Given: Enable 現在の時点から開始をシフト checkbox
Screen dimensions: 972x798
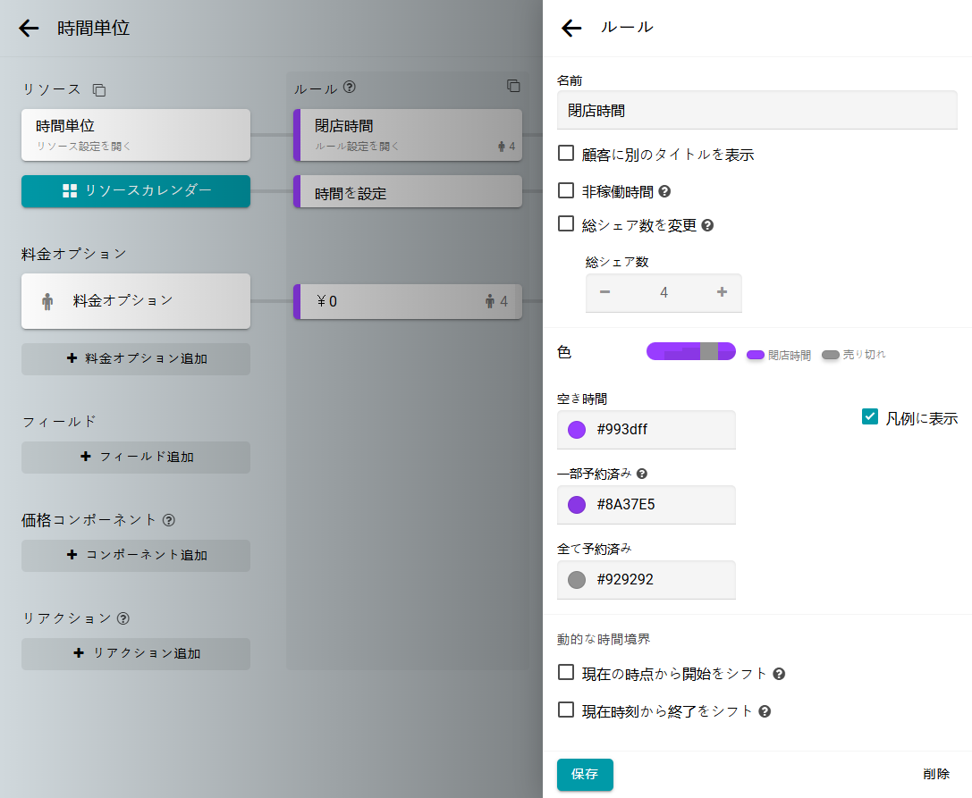Looking at the screenshot, I should [566, 672].
